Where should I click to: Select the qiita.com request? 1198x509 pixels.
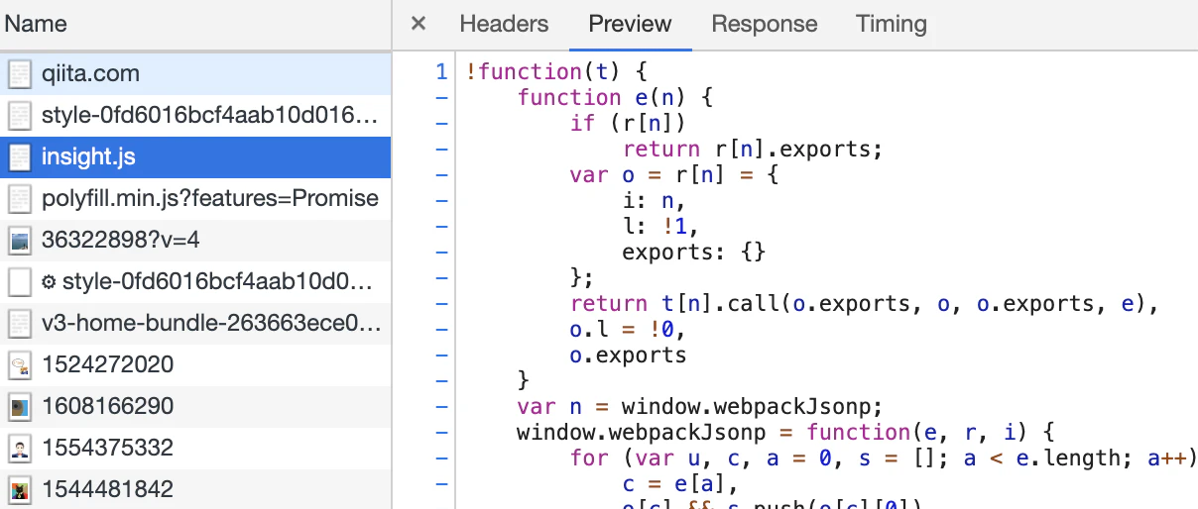195,73
